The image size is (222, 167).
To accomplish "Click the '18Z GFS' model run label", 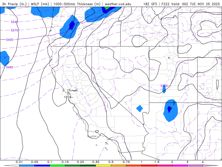I will click(x=150, y=4).
